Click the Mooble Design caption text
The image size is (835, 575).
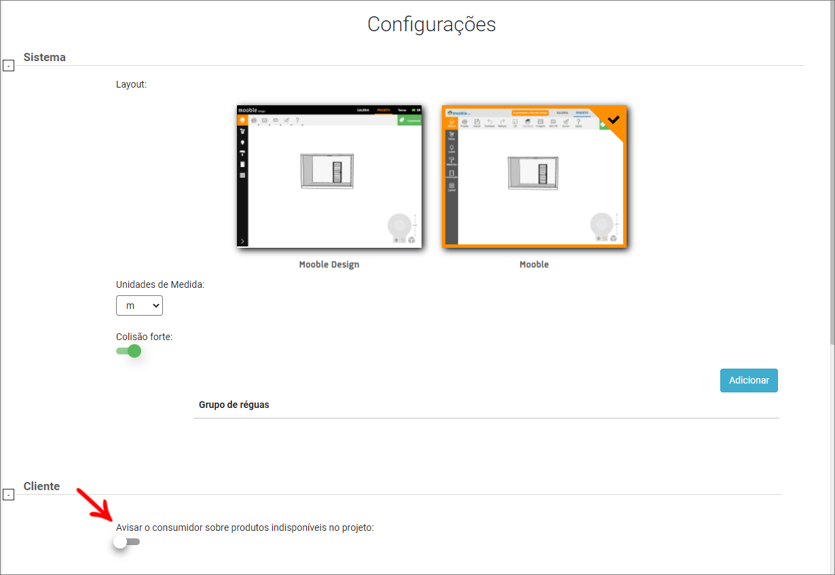(329, 265)
